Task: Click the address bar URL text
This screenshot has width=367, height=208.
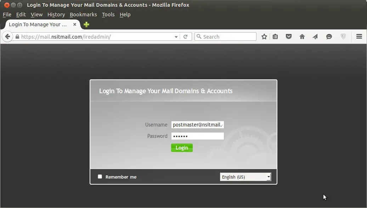Action: click(x=66, y=37)
